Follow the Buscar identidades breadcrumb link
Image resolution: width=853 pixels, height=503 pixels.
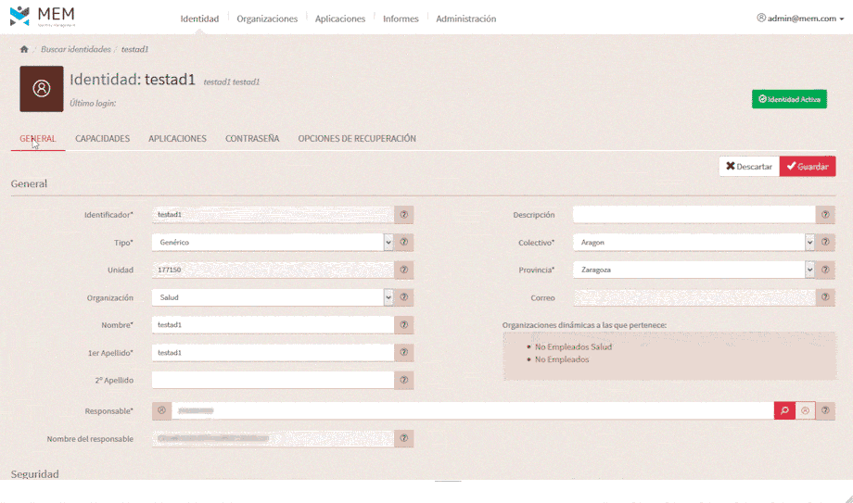76,49
